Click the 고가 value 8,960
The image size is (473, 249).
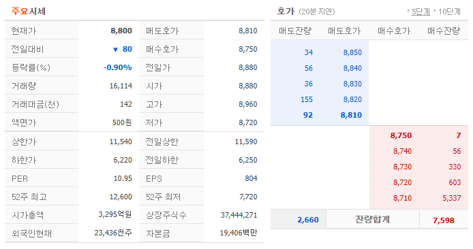[x=248, y=104]
